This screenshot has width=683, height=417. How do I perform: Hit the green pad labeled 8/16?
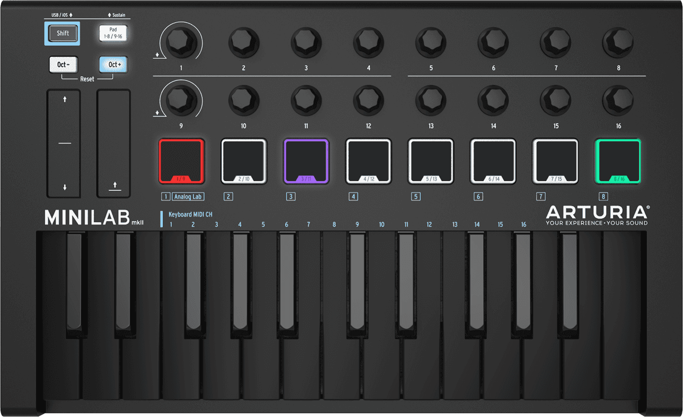[x=618, y=161]
